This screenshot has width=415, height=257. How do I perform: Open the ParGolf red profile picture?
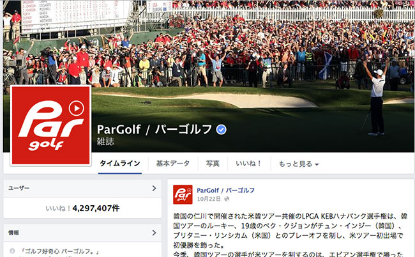pyautogui.click(x=51, y=125)
